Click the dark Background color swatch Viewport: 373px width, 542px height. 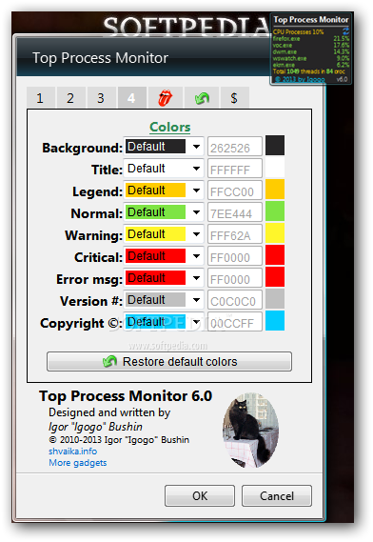pos(275,146)
